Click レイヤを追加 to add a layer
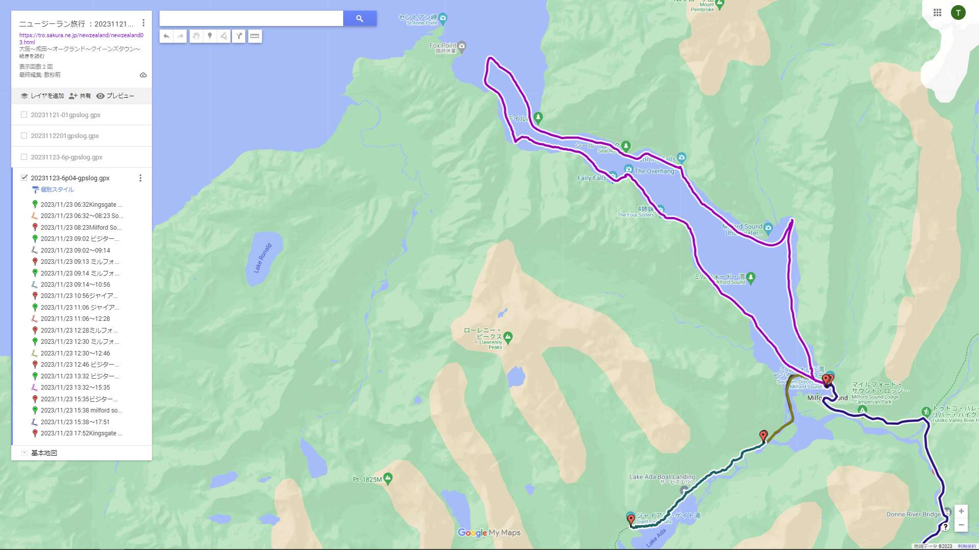The width and height of the screenshot is (979, 550). 42,96
